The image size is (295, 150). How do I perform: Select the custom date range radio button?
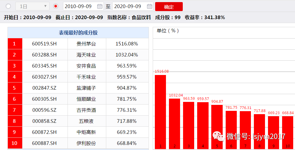[x=56, y=6]
